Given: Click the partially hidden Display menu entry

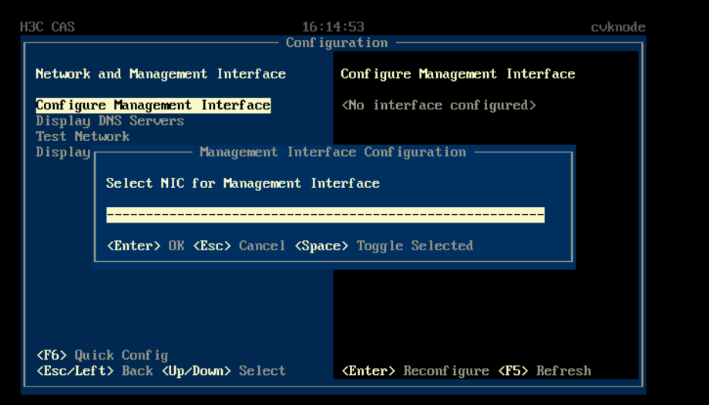Looking at the screenshot, I should 62,152.
